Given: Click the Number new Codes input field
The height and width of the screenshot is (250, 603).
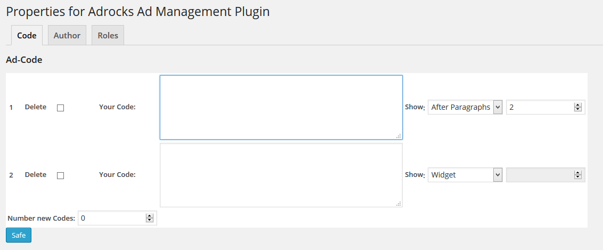Looking at the screenshot, I should (117, 218).
